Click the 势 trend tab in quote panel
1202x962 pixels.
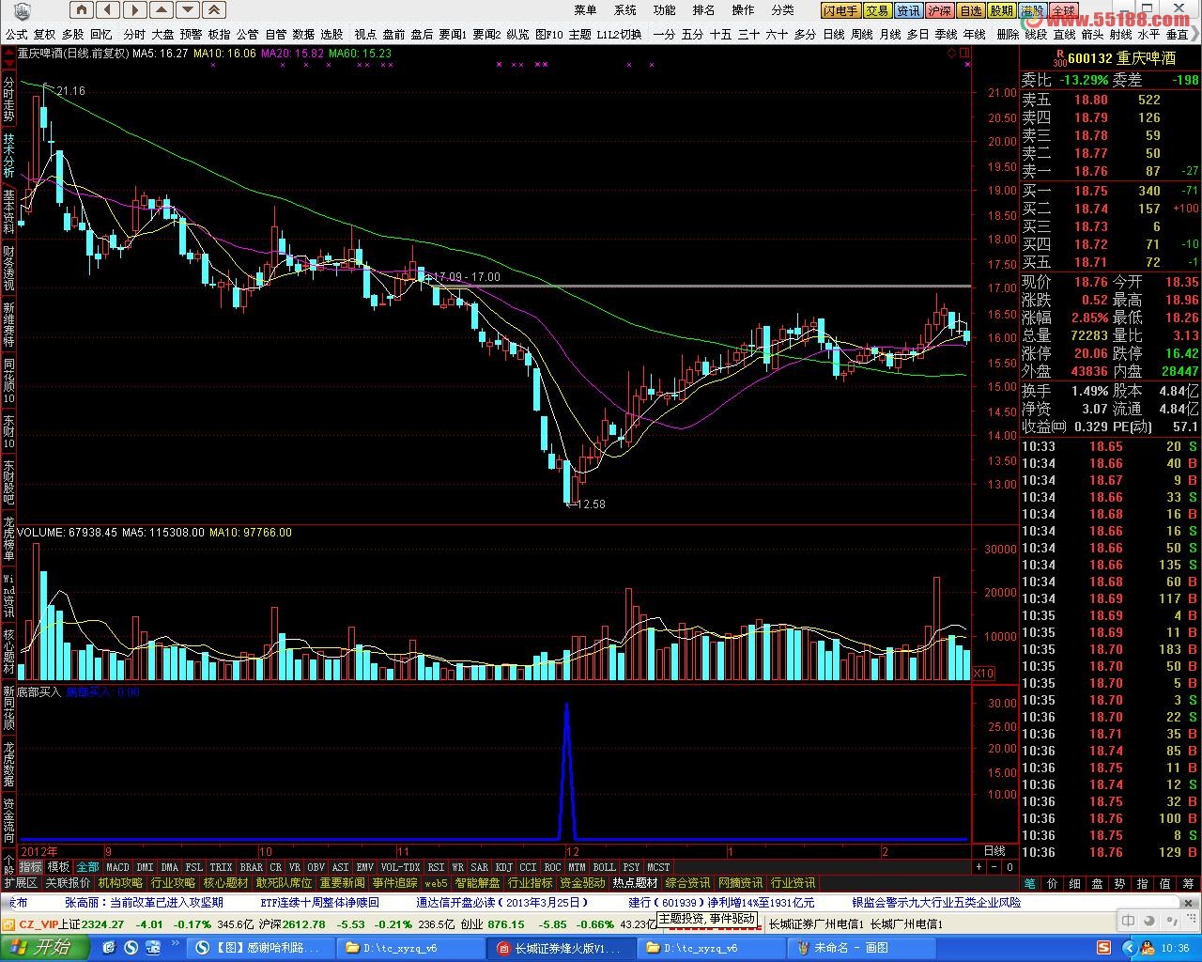1119,883
